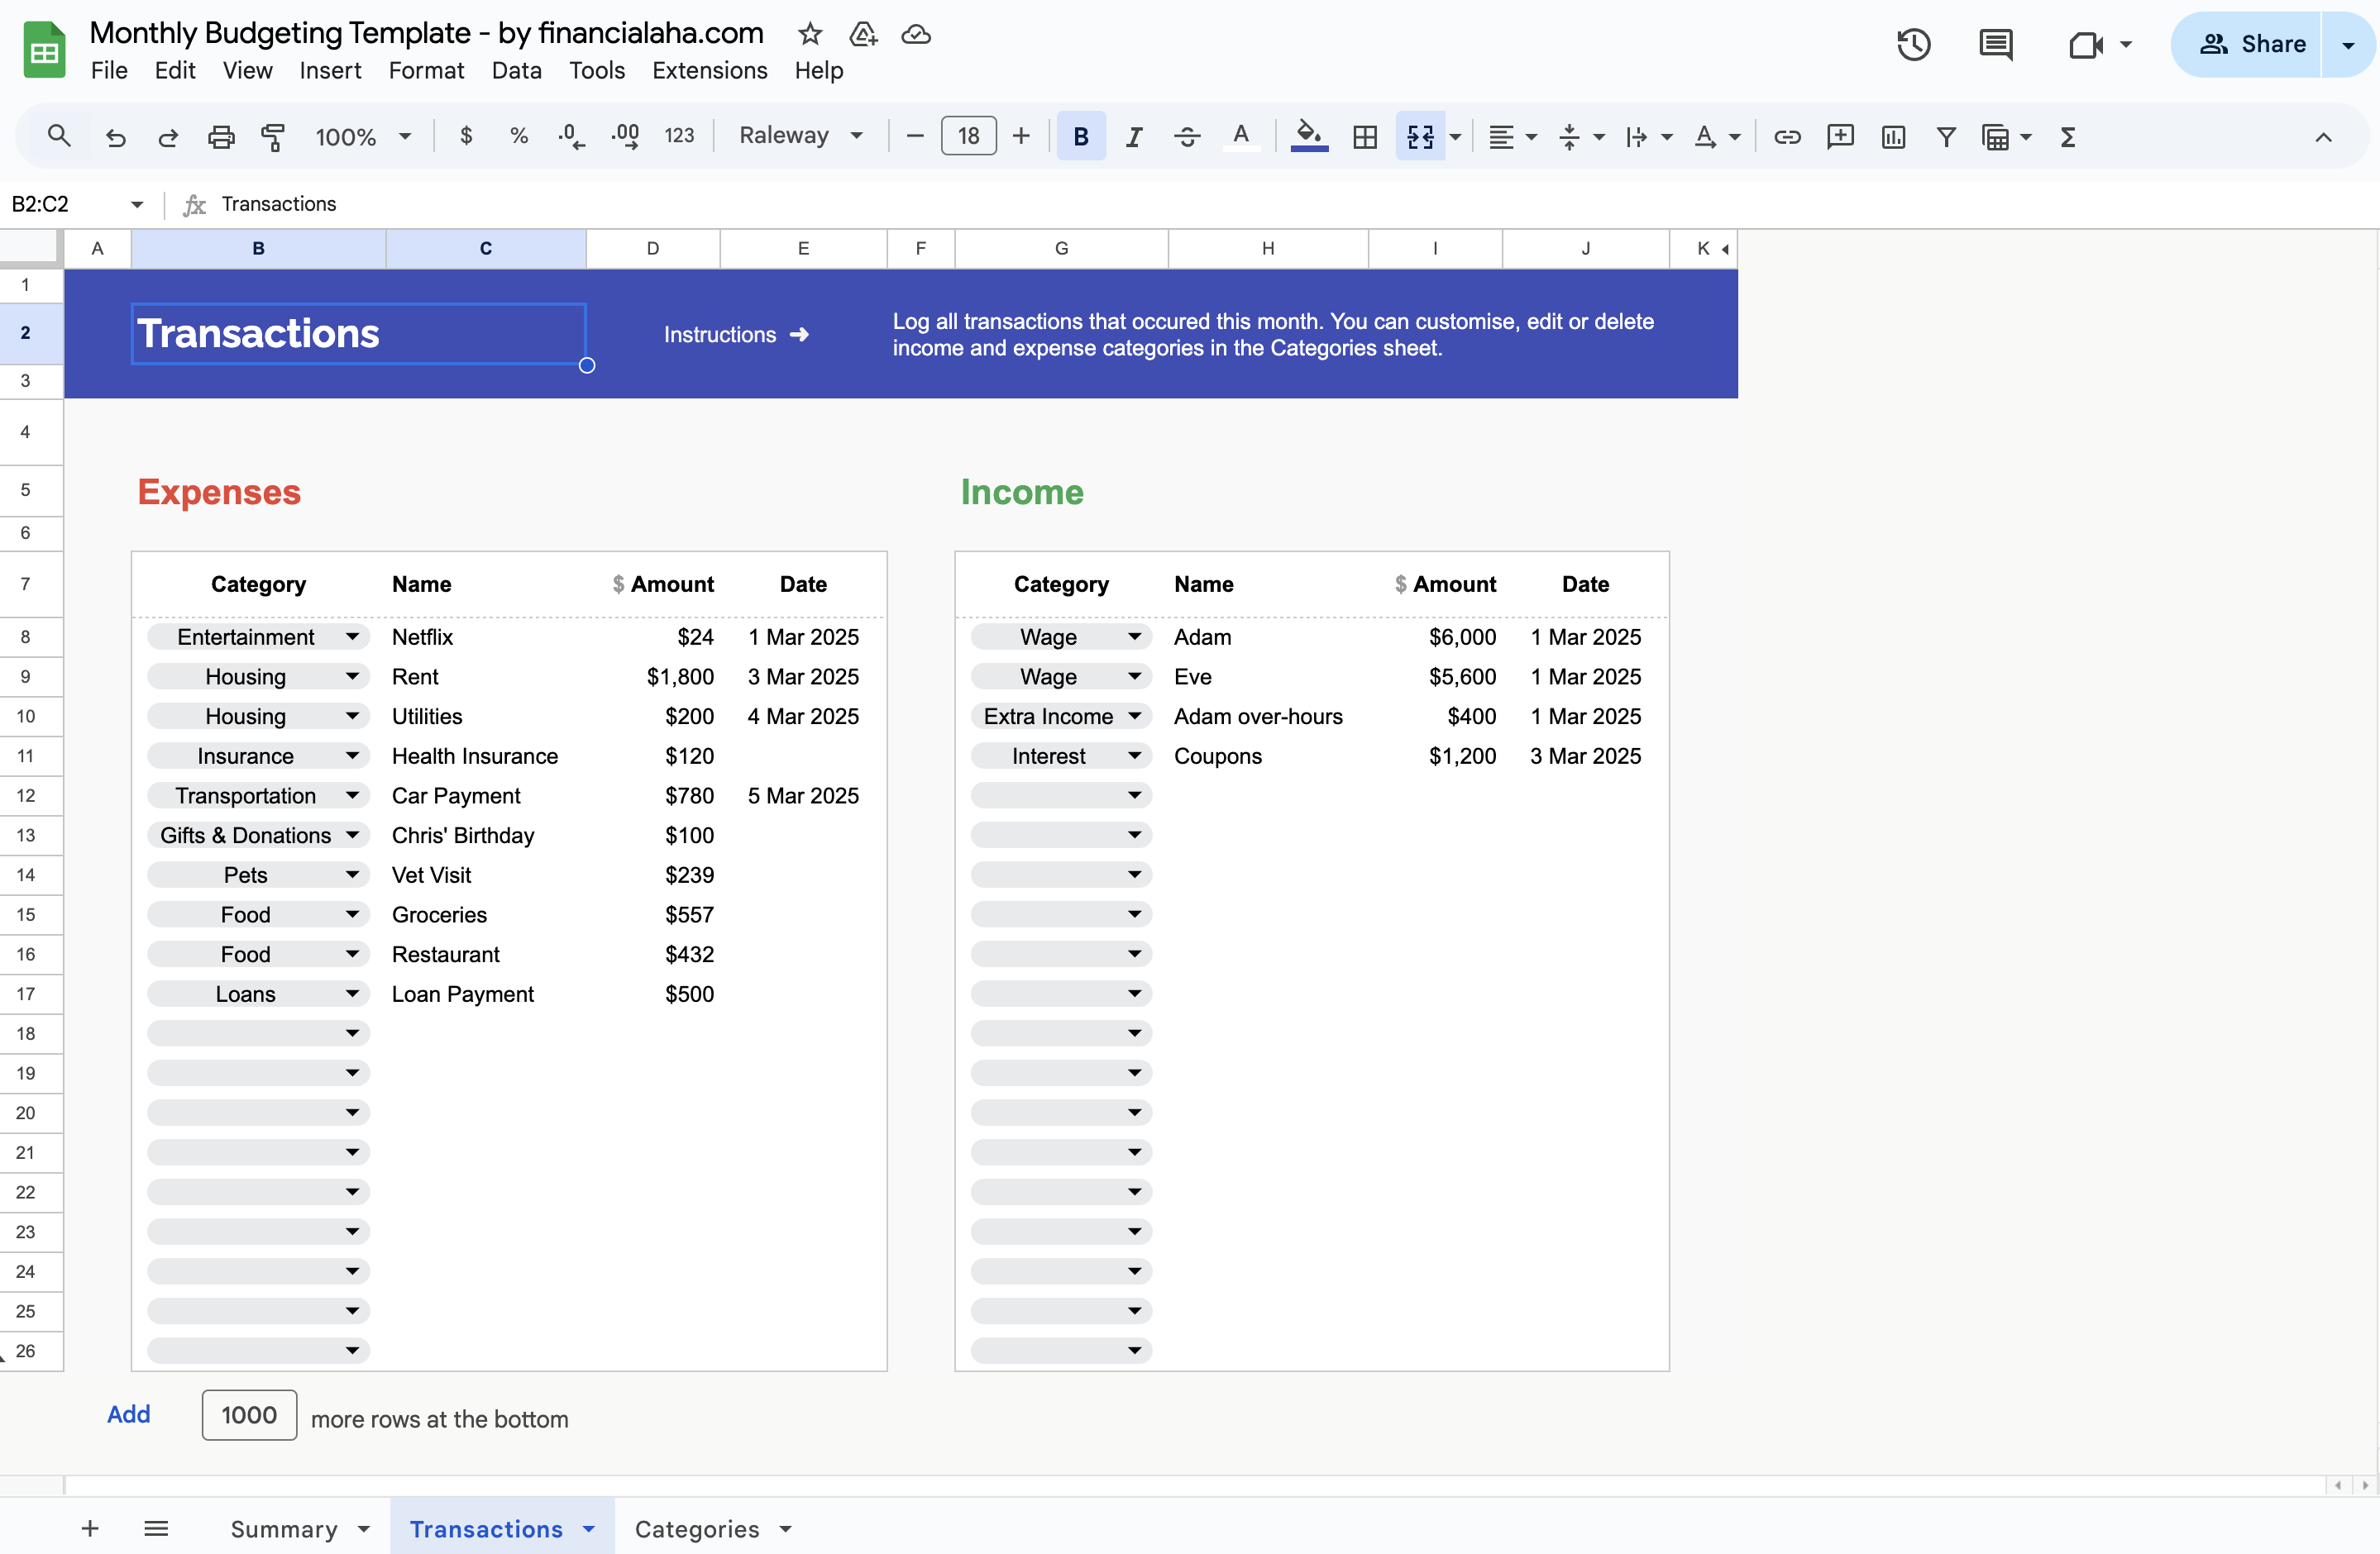Open the Share options arrow
The width and height of the screenshot is (2380, 1554).
(x=2347, y=44)
